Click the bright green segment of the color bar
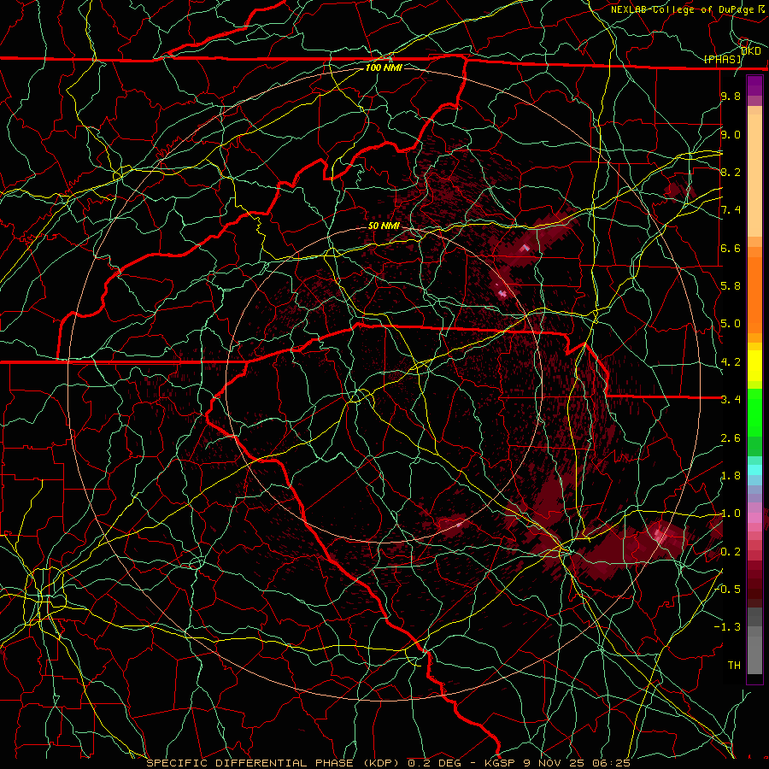 (754, 412)
